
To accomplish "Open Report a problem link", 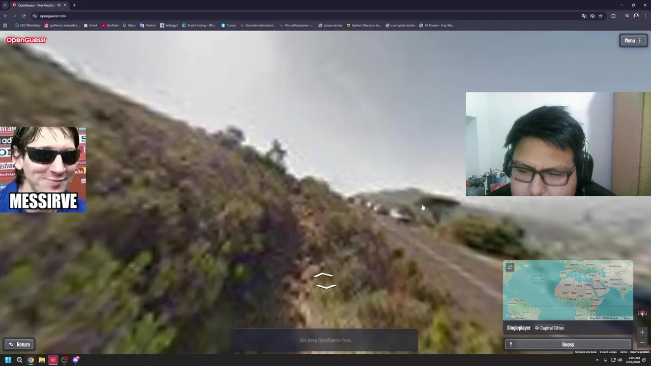I will pos(640,352).
